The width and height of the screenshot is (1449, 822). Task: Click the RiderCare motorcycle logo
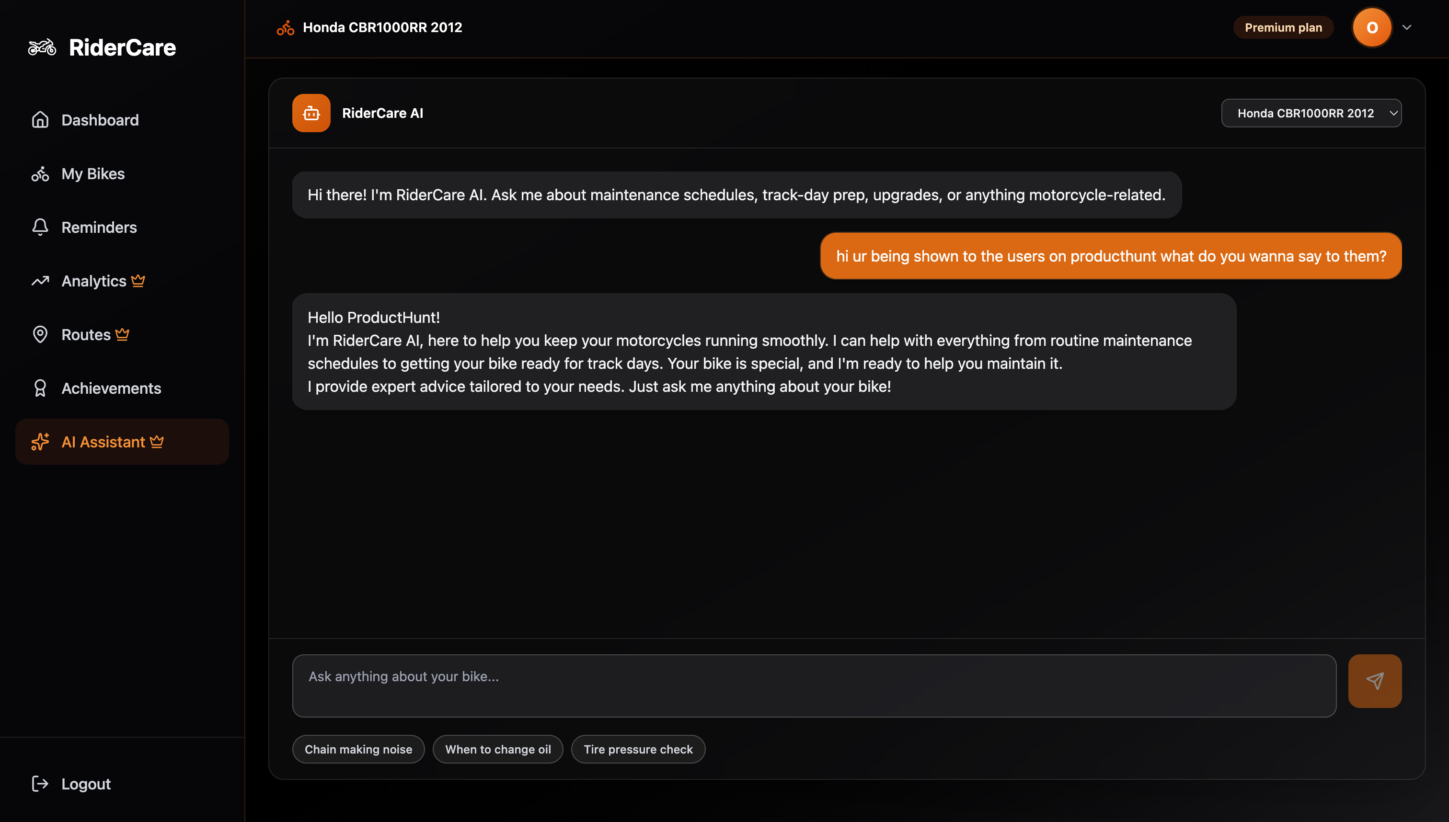(x=41, y=47)
